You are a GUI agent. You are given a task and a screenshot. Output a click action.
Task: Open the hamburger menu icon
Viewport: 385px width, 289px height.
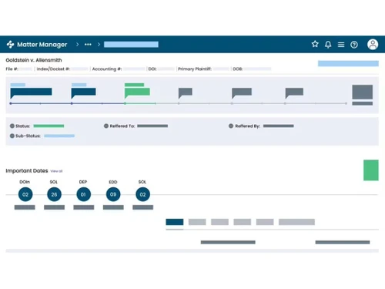pyautogui.click(x=341, y=45)
